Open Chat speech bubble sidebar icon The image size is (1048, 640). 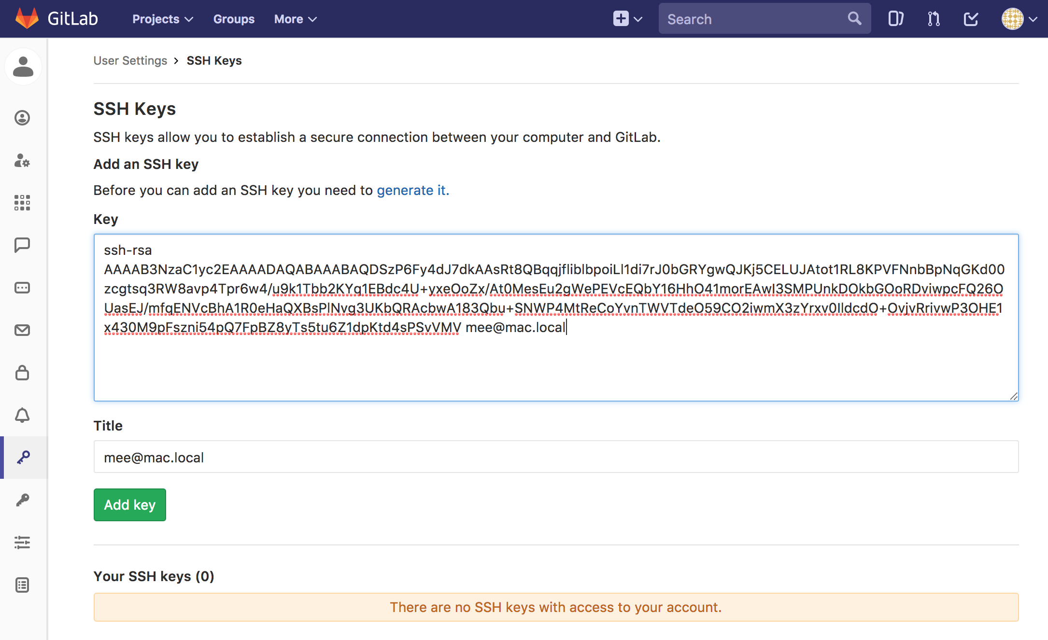tap(22, 245)
